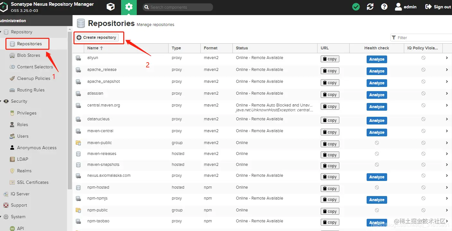Analyze the central.maven.org repository health
The width and height of the screenshot is (452, 231).
tap(377, 107)
